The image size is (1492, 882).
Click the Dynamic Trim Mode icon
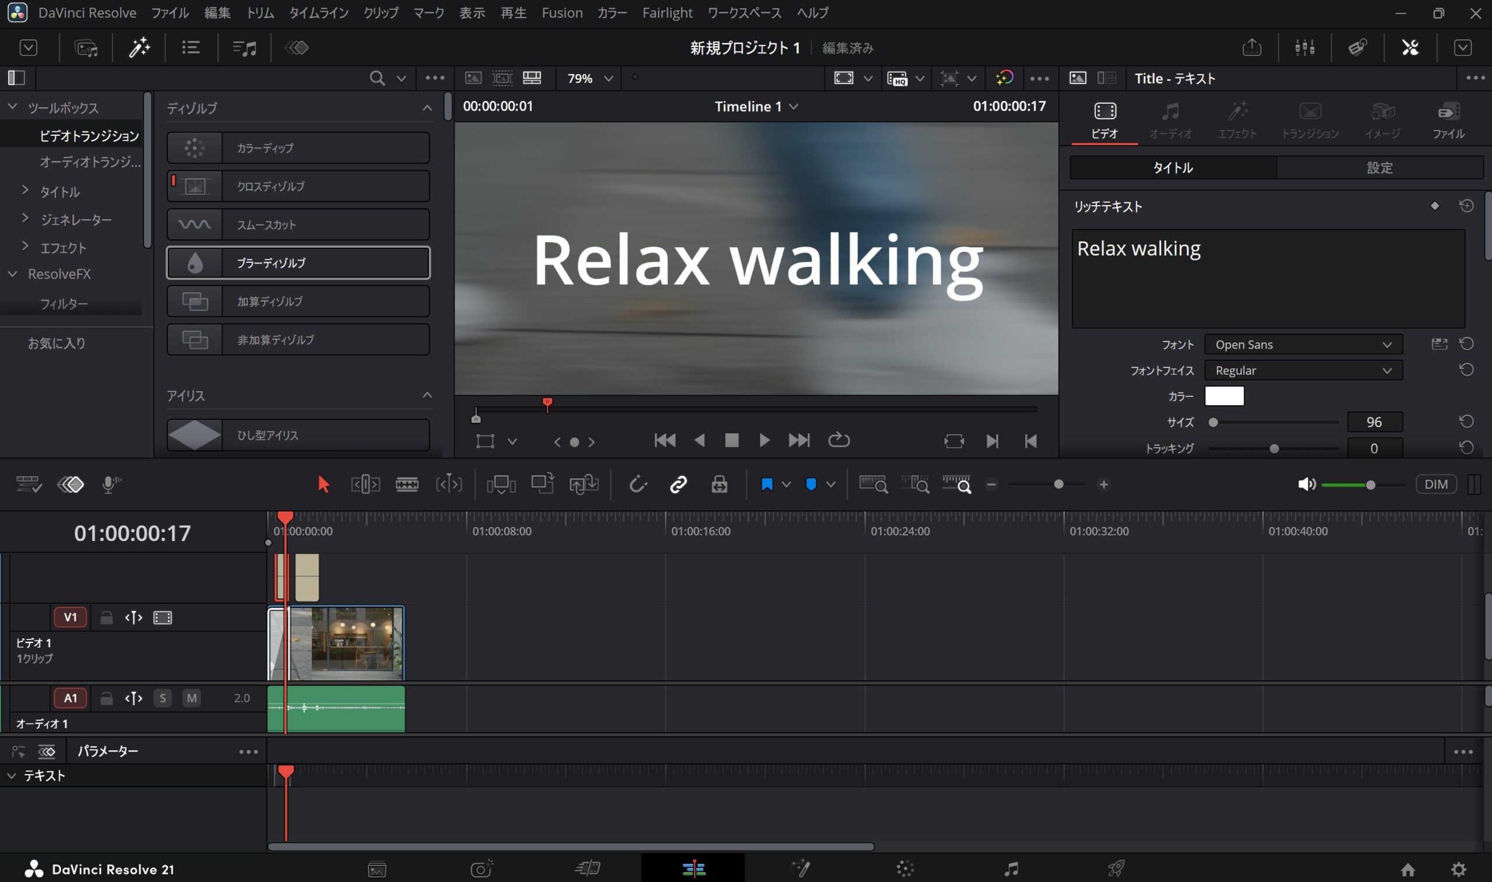click(x=449, y=484)
